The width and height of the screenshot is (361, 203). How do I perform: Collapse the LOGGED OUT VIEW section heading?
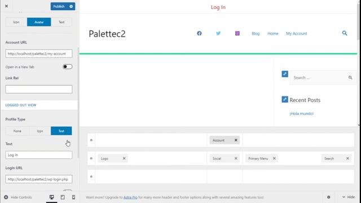point(21,105)
